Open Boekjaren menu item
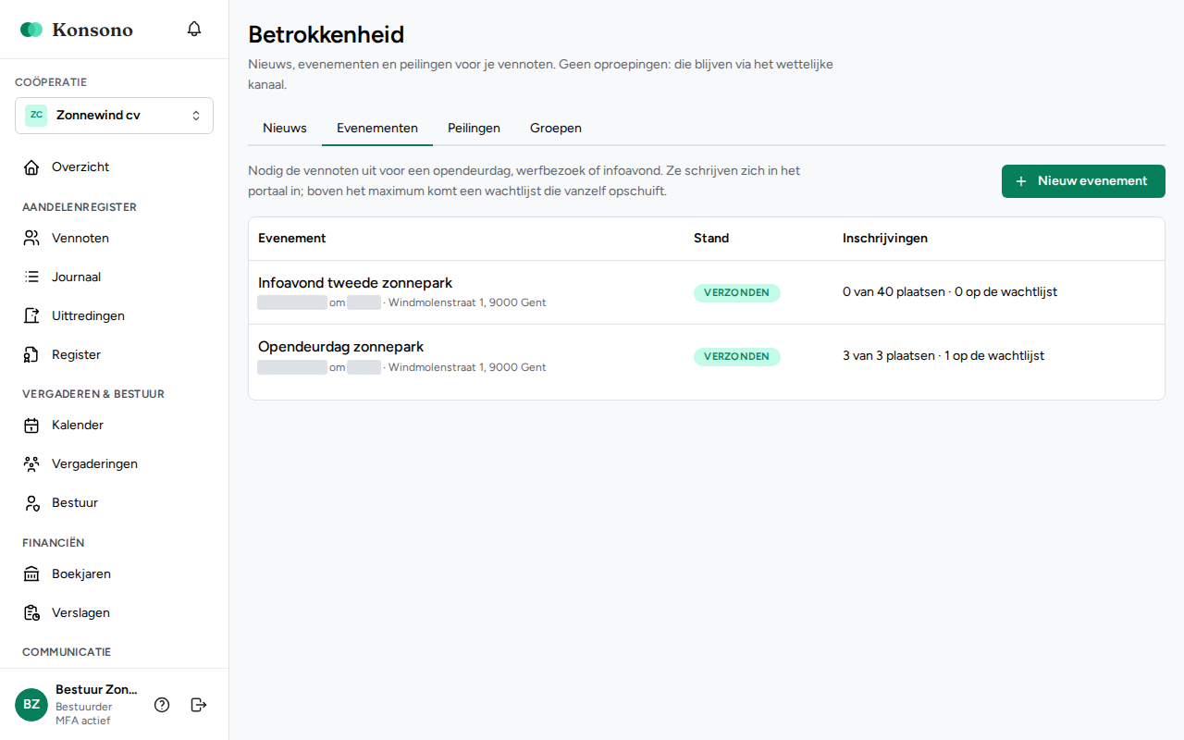 click(x=114, y=574)
